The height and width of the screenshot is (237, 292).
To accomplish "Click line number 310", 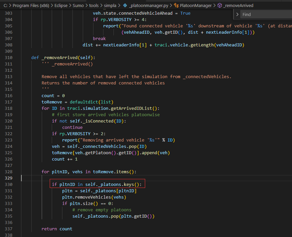I will point(8,57).
